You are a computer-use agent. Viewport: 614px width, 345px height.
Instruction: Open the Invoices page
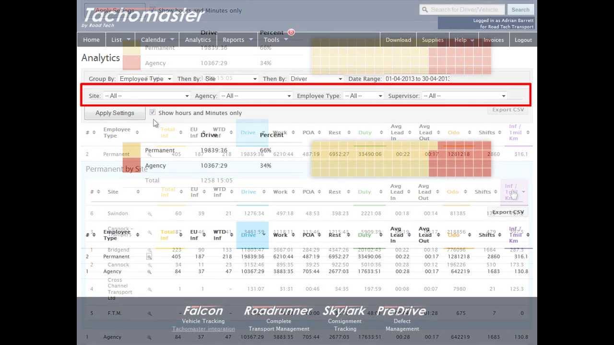(x=494, y=40)
